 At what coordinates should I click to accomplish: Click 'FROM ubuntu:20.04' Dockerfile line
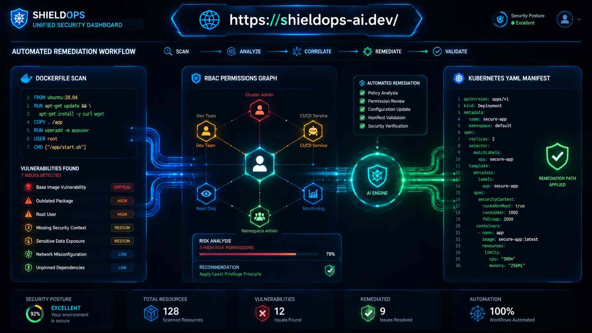coord(56,97)
